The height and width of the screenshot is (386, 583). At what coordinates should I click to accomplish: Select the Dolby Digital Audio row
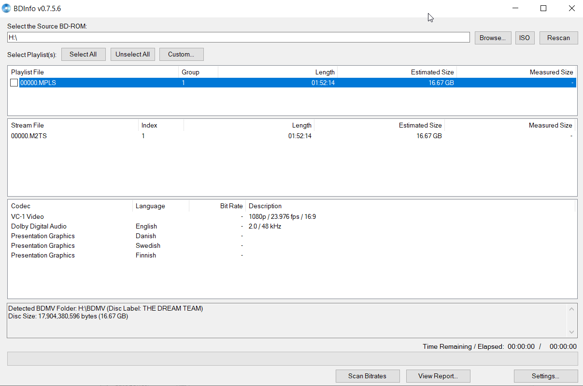(292, 226)
